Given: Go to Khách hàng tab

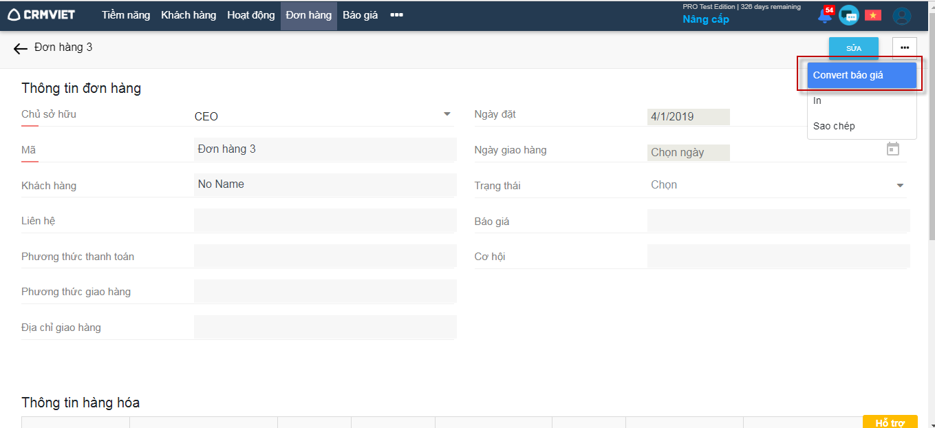Looking at the screenshot, I should (x=189, y=15).
